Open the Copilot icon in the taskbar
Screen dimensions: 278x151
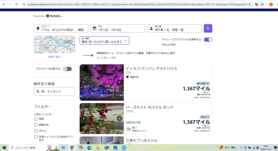click(81, 148)
